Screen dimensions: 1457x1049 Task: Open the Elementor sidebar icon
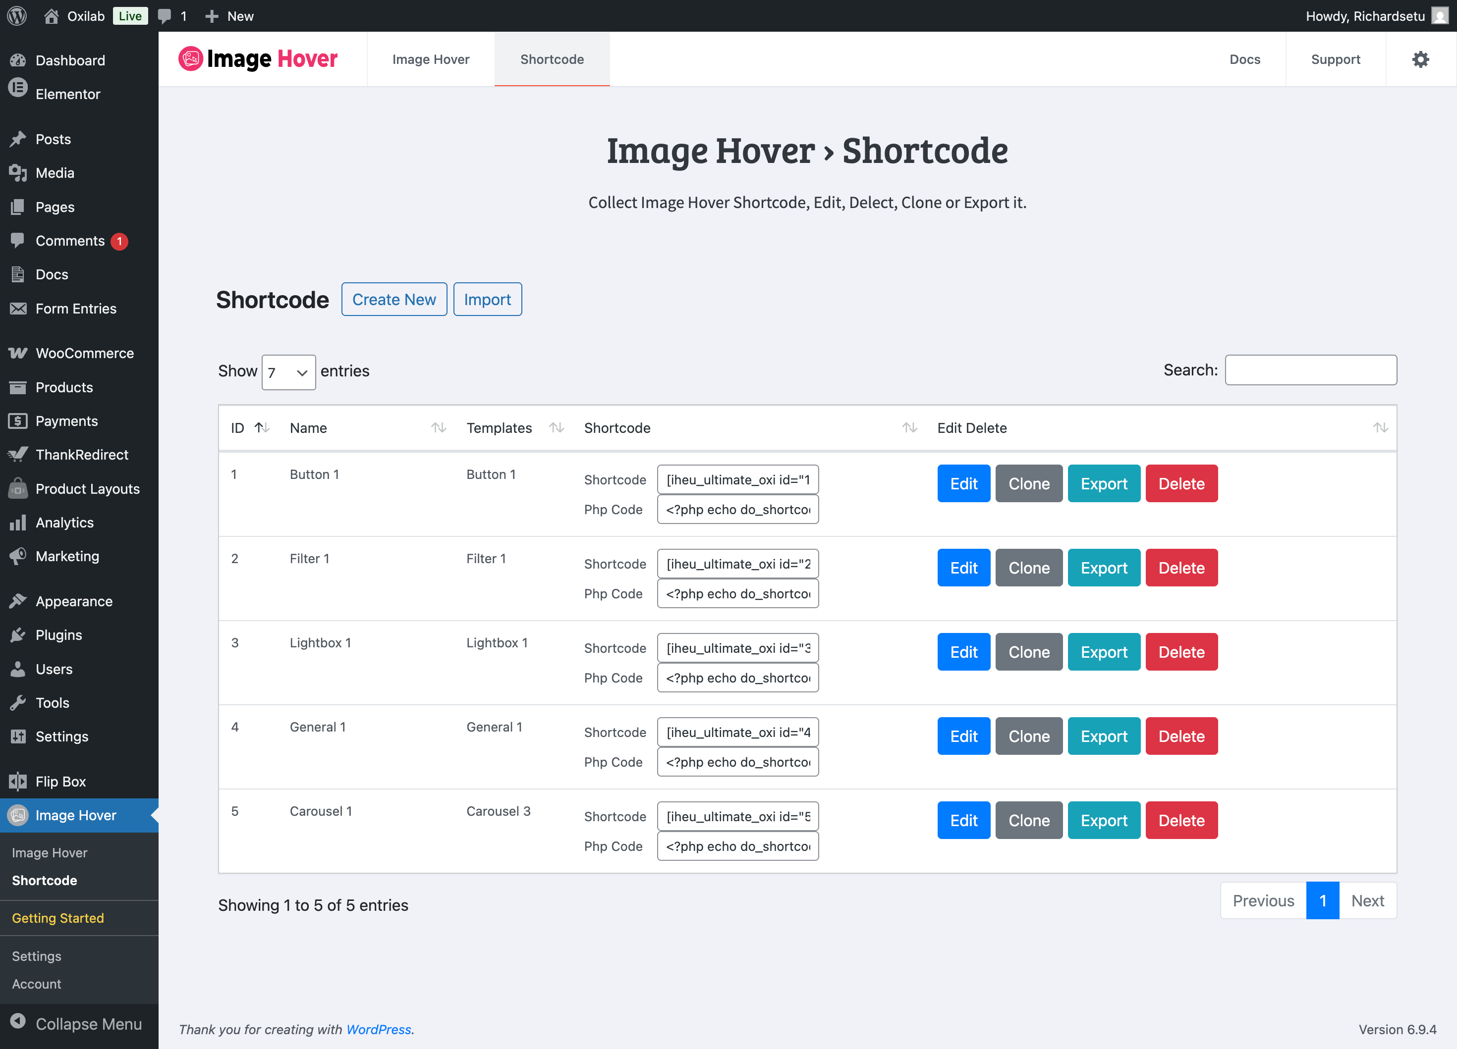click(18, 89)
